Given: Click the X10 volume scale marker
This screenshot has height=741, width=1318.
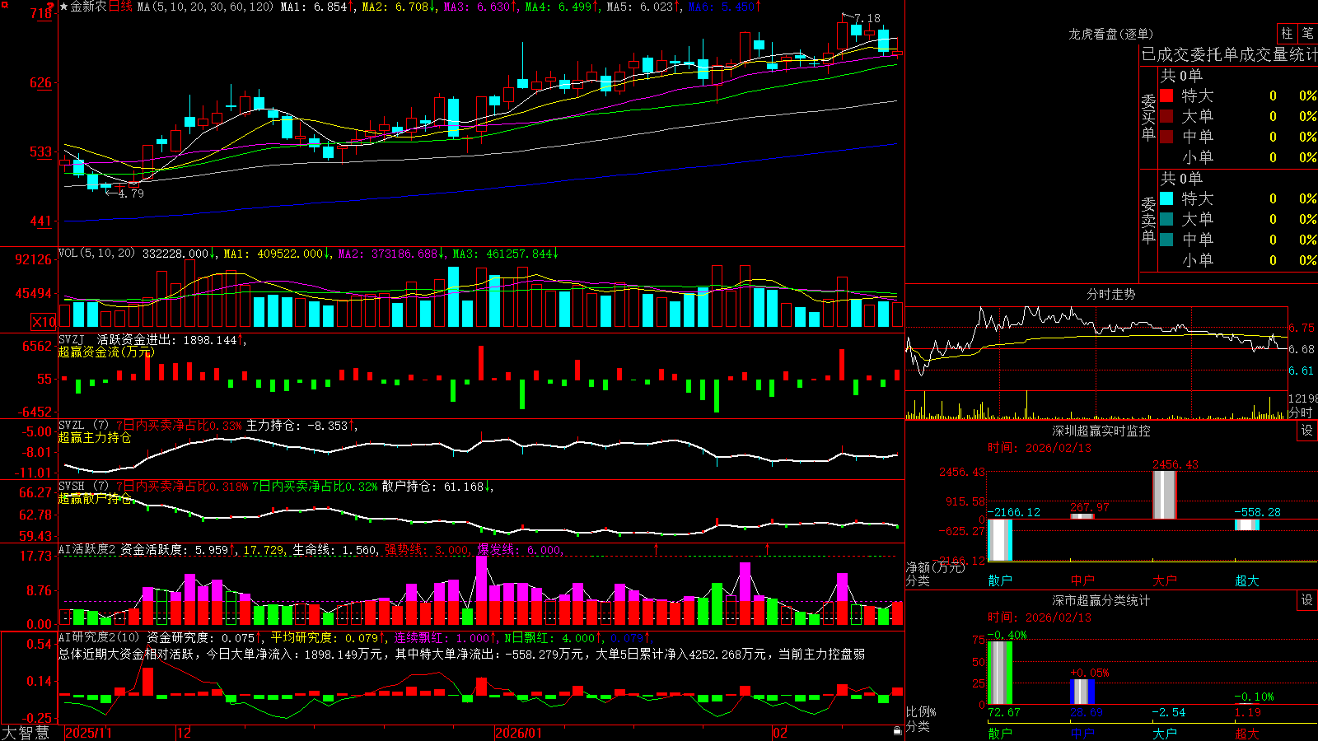Looking at the screenshot, I should (x=44, y=322).
